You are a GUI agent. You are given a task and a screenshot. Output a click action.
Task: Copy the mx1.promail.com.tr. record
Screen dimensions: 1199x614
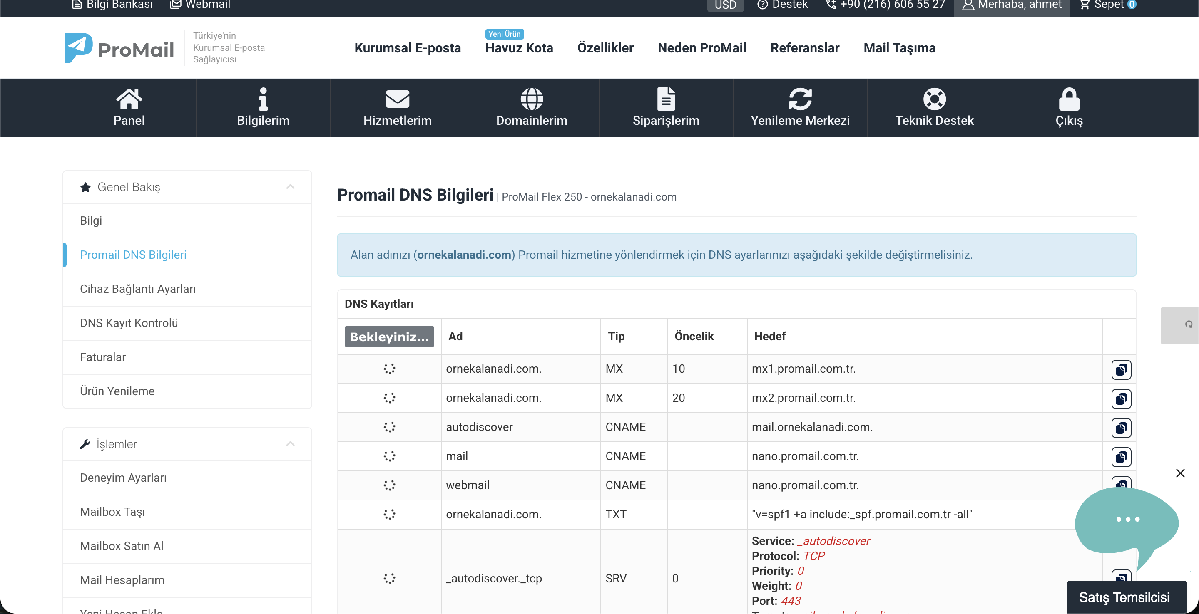click(1121, 369)
